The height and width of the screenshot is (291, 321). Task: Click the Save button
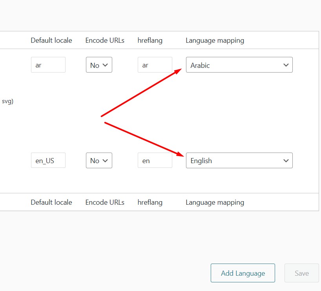302,273
